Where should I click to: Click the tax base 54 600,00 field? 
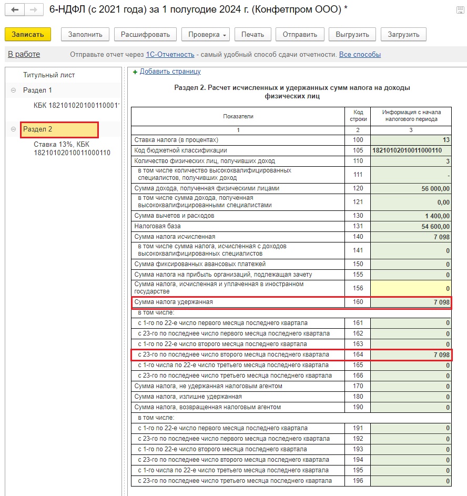[x=411, y=227]
